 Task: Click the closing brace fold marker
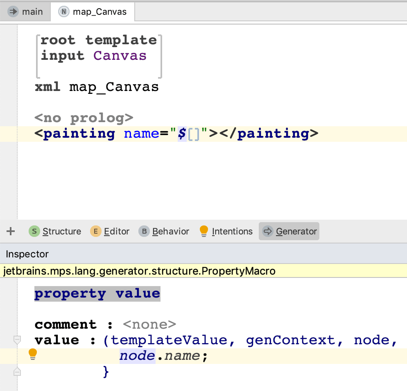tap(17, 372)
